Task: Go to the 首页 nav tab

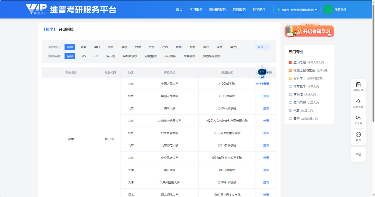Action: tap(179, 9)
